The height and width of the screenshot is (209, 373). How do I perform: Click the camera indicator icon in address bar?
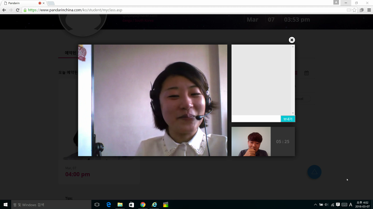(x=349, y=10)
